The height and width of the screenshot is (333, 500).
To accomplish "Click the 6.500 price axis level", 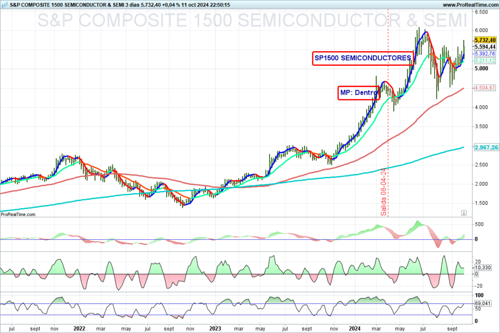I will 481,12.
